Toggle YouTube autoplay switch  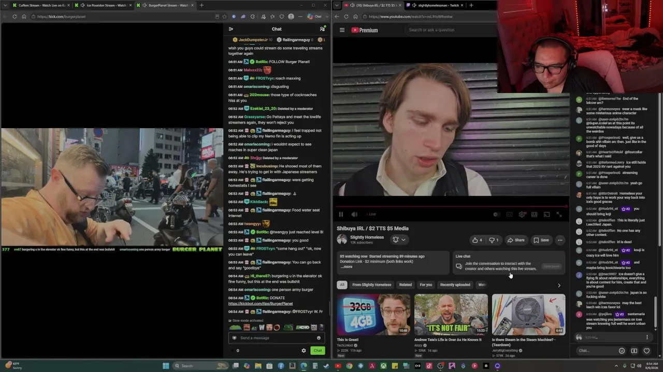pyautogui.click(x=496, y=214)
